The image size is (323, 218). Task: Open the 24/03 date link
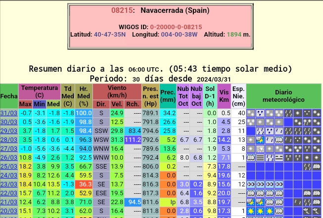tap(9, 175)
